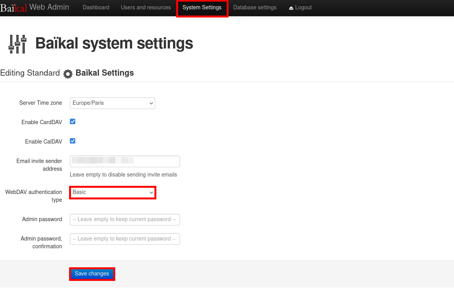Open the Users and resources page
Screen dimensions: 454x303
click(146, 7)
